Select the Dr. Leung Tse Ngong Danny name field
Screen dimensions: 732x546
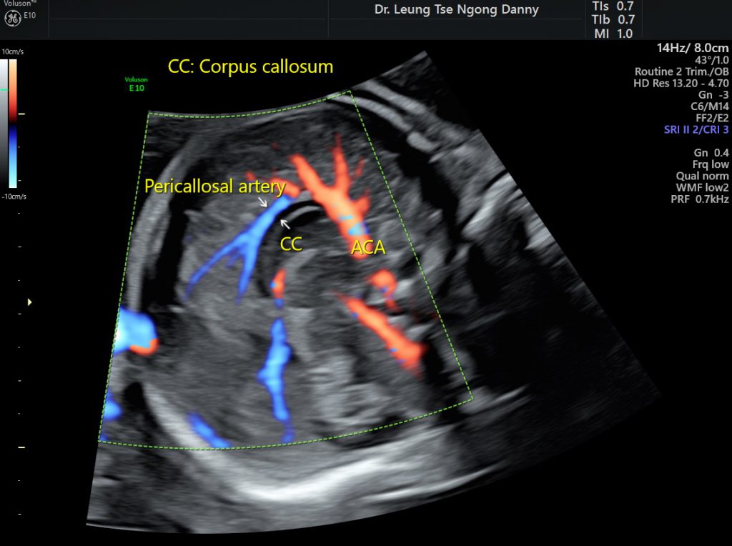click(455, 9)
